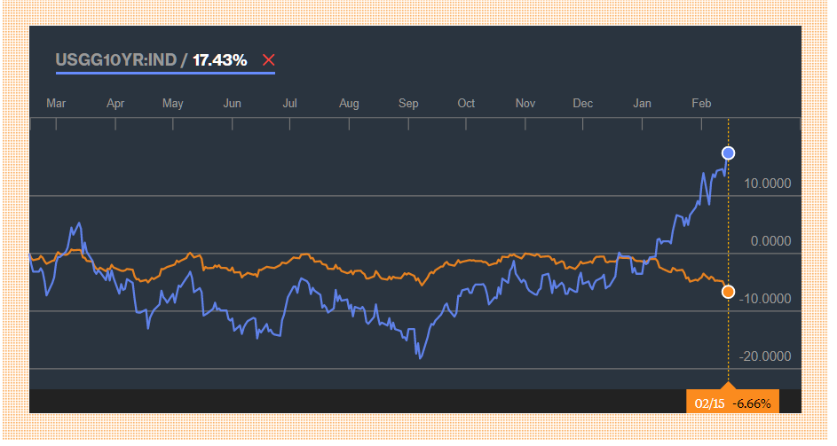Click the orange 02/15 date tooltip

tap(710, 403)
